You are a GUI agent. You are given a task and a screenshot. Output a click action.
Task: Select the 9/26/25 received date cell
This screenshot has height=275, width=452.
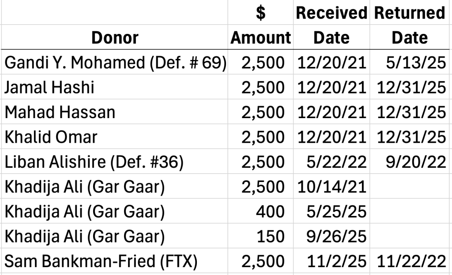tap(331, 236)
